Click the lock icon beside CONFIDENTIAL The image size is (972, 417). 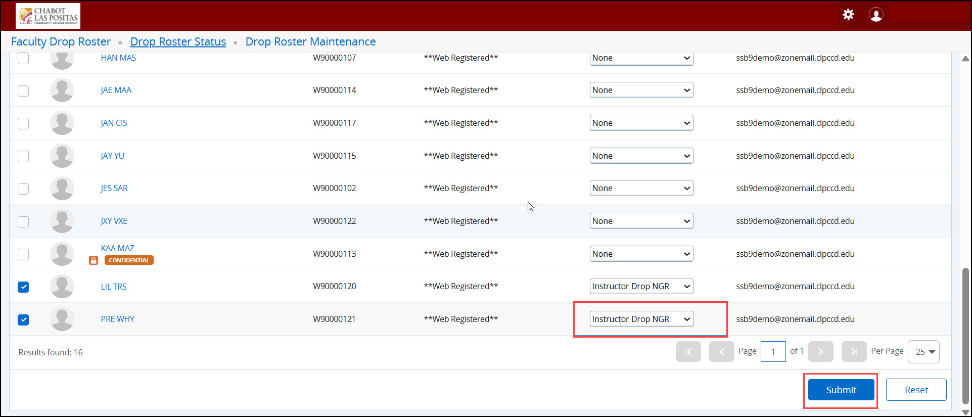click(x=94, y=260)
